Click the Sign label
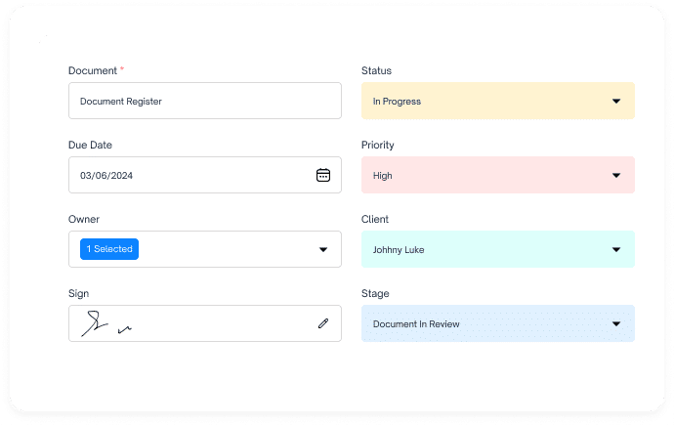The height and width of the screenshot is (425, 674). pos(79,294)
